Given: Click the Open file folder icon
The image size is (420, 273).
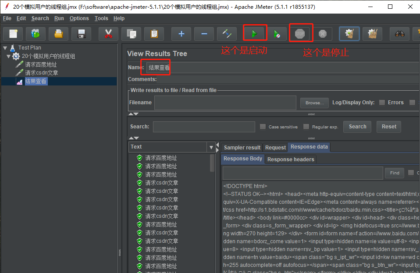Looking at the screenshot, I should [59, 34].
